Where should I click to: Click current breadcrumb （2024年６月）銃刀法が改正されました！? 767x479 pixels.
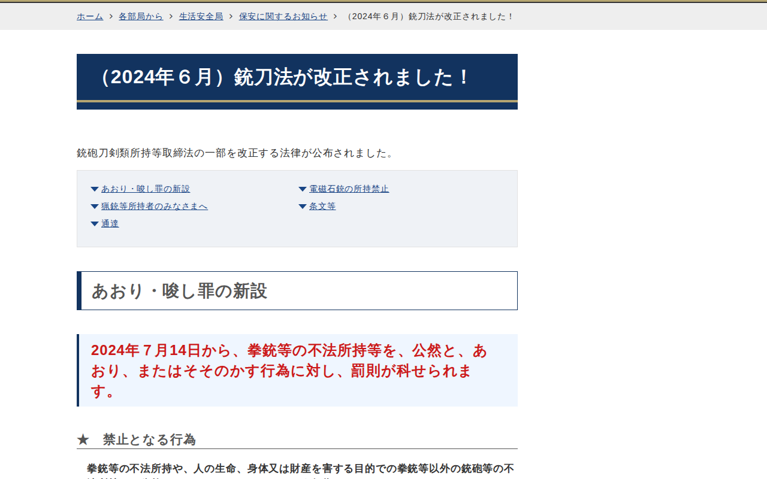pyautogui.click(x=429, y=17)
